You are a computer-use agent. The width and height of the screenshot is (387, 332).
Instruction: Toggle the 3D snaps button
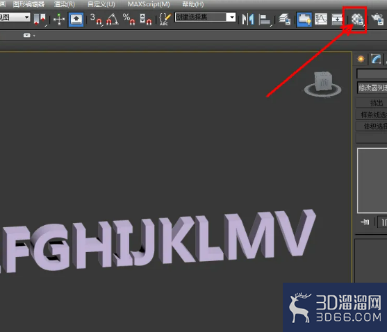tap(96, 19)
